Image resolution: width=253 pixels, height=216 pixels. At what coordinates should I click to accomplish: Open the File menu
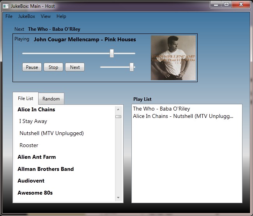point(9,16)
